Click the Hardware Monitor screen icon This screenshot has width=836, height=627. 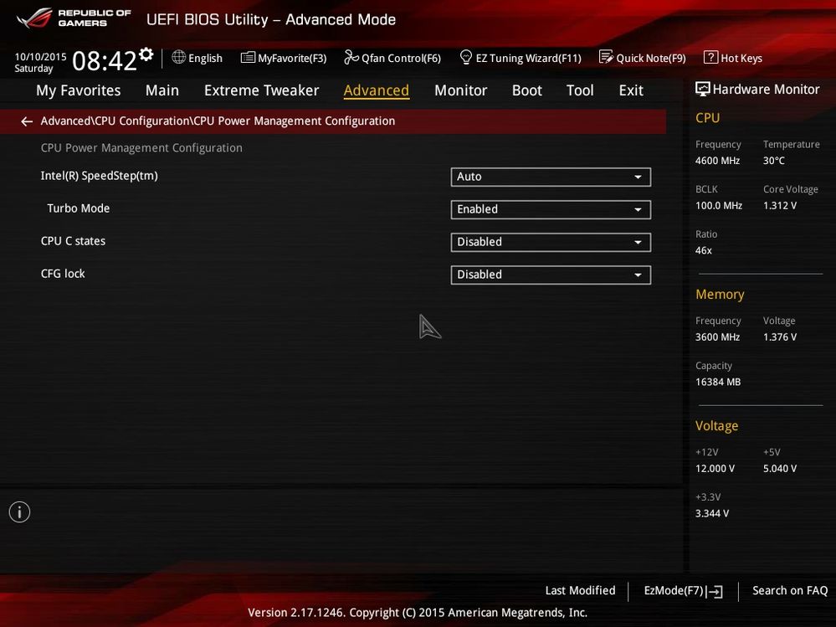(x=703, y=89)
